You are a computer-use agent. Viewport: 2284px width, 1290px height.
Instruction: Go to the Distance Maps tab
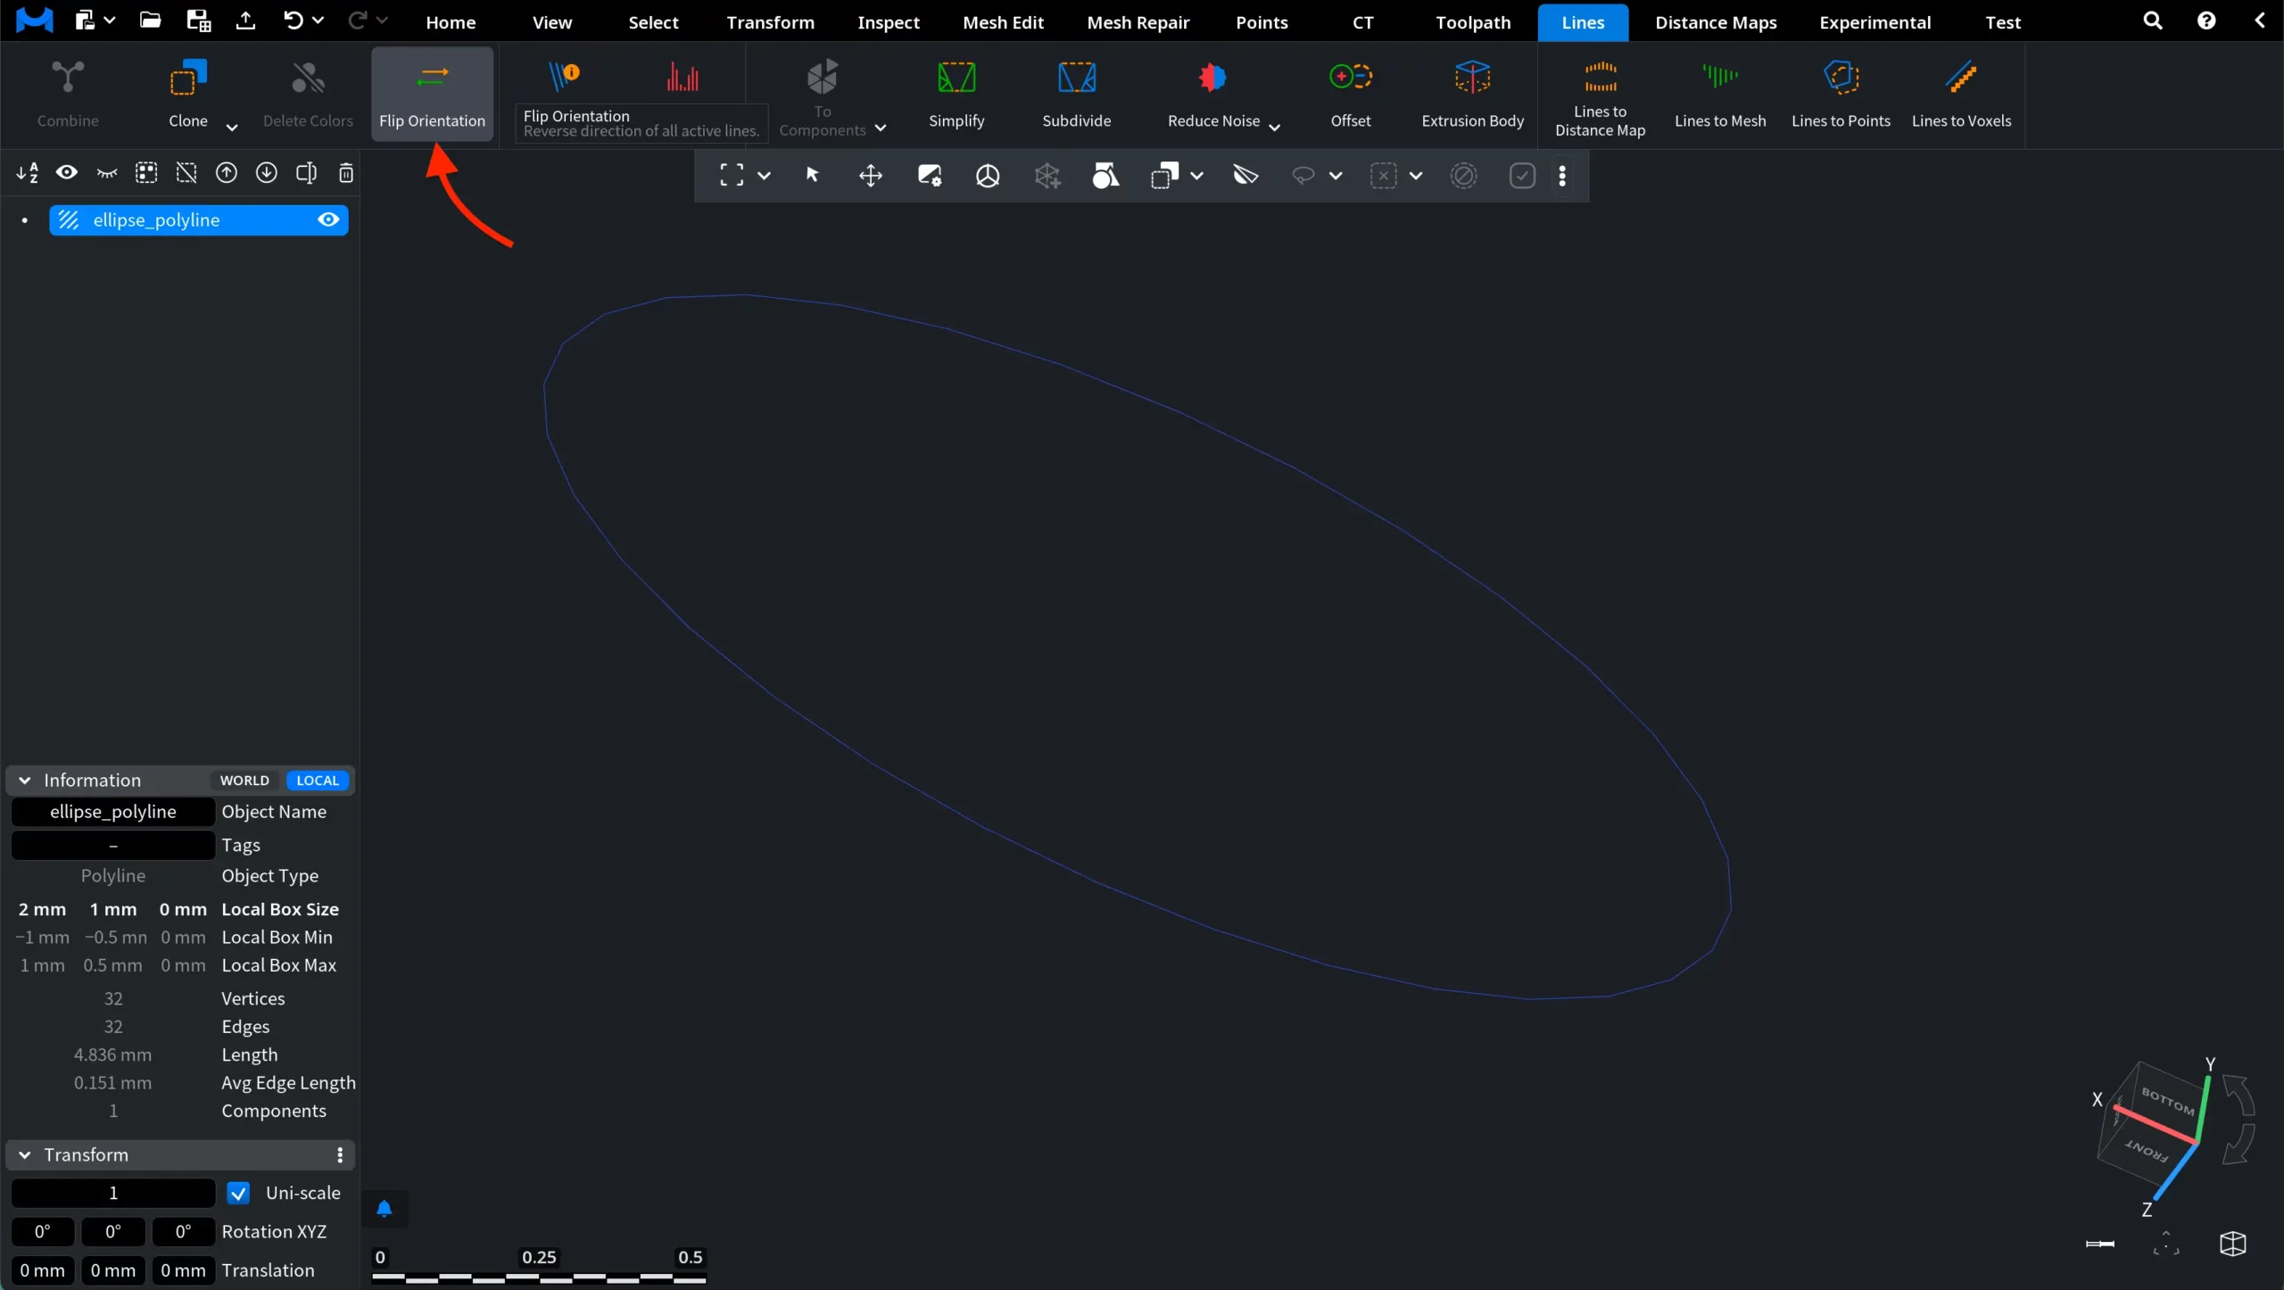[1716, 22]
